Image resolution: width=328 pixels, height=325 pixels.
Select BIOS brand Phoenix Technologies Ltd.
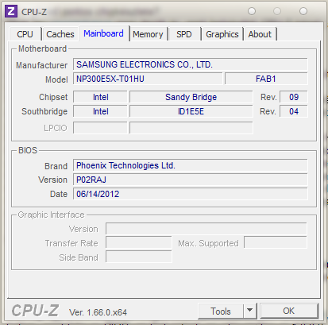tap(191, 165)
